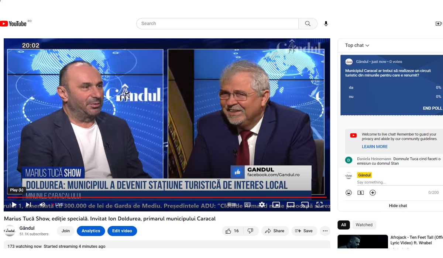443x258 pixels.
Task: Hide the live chat panel
Action: 398,206
